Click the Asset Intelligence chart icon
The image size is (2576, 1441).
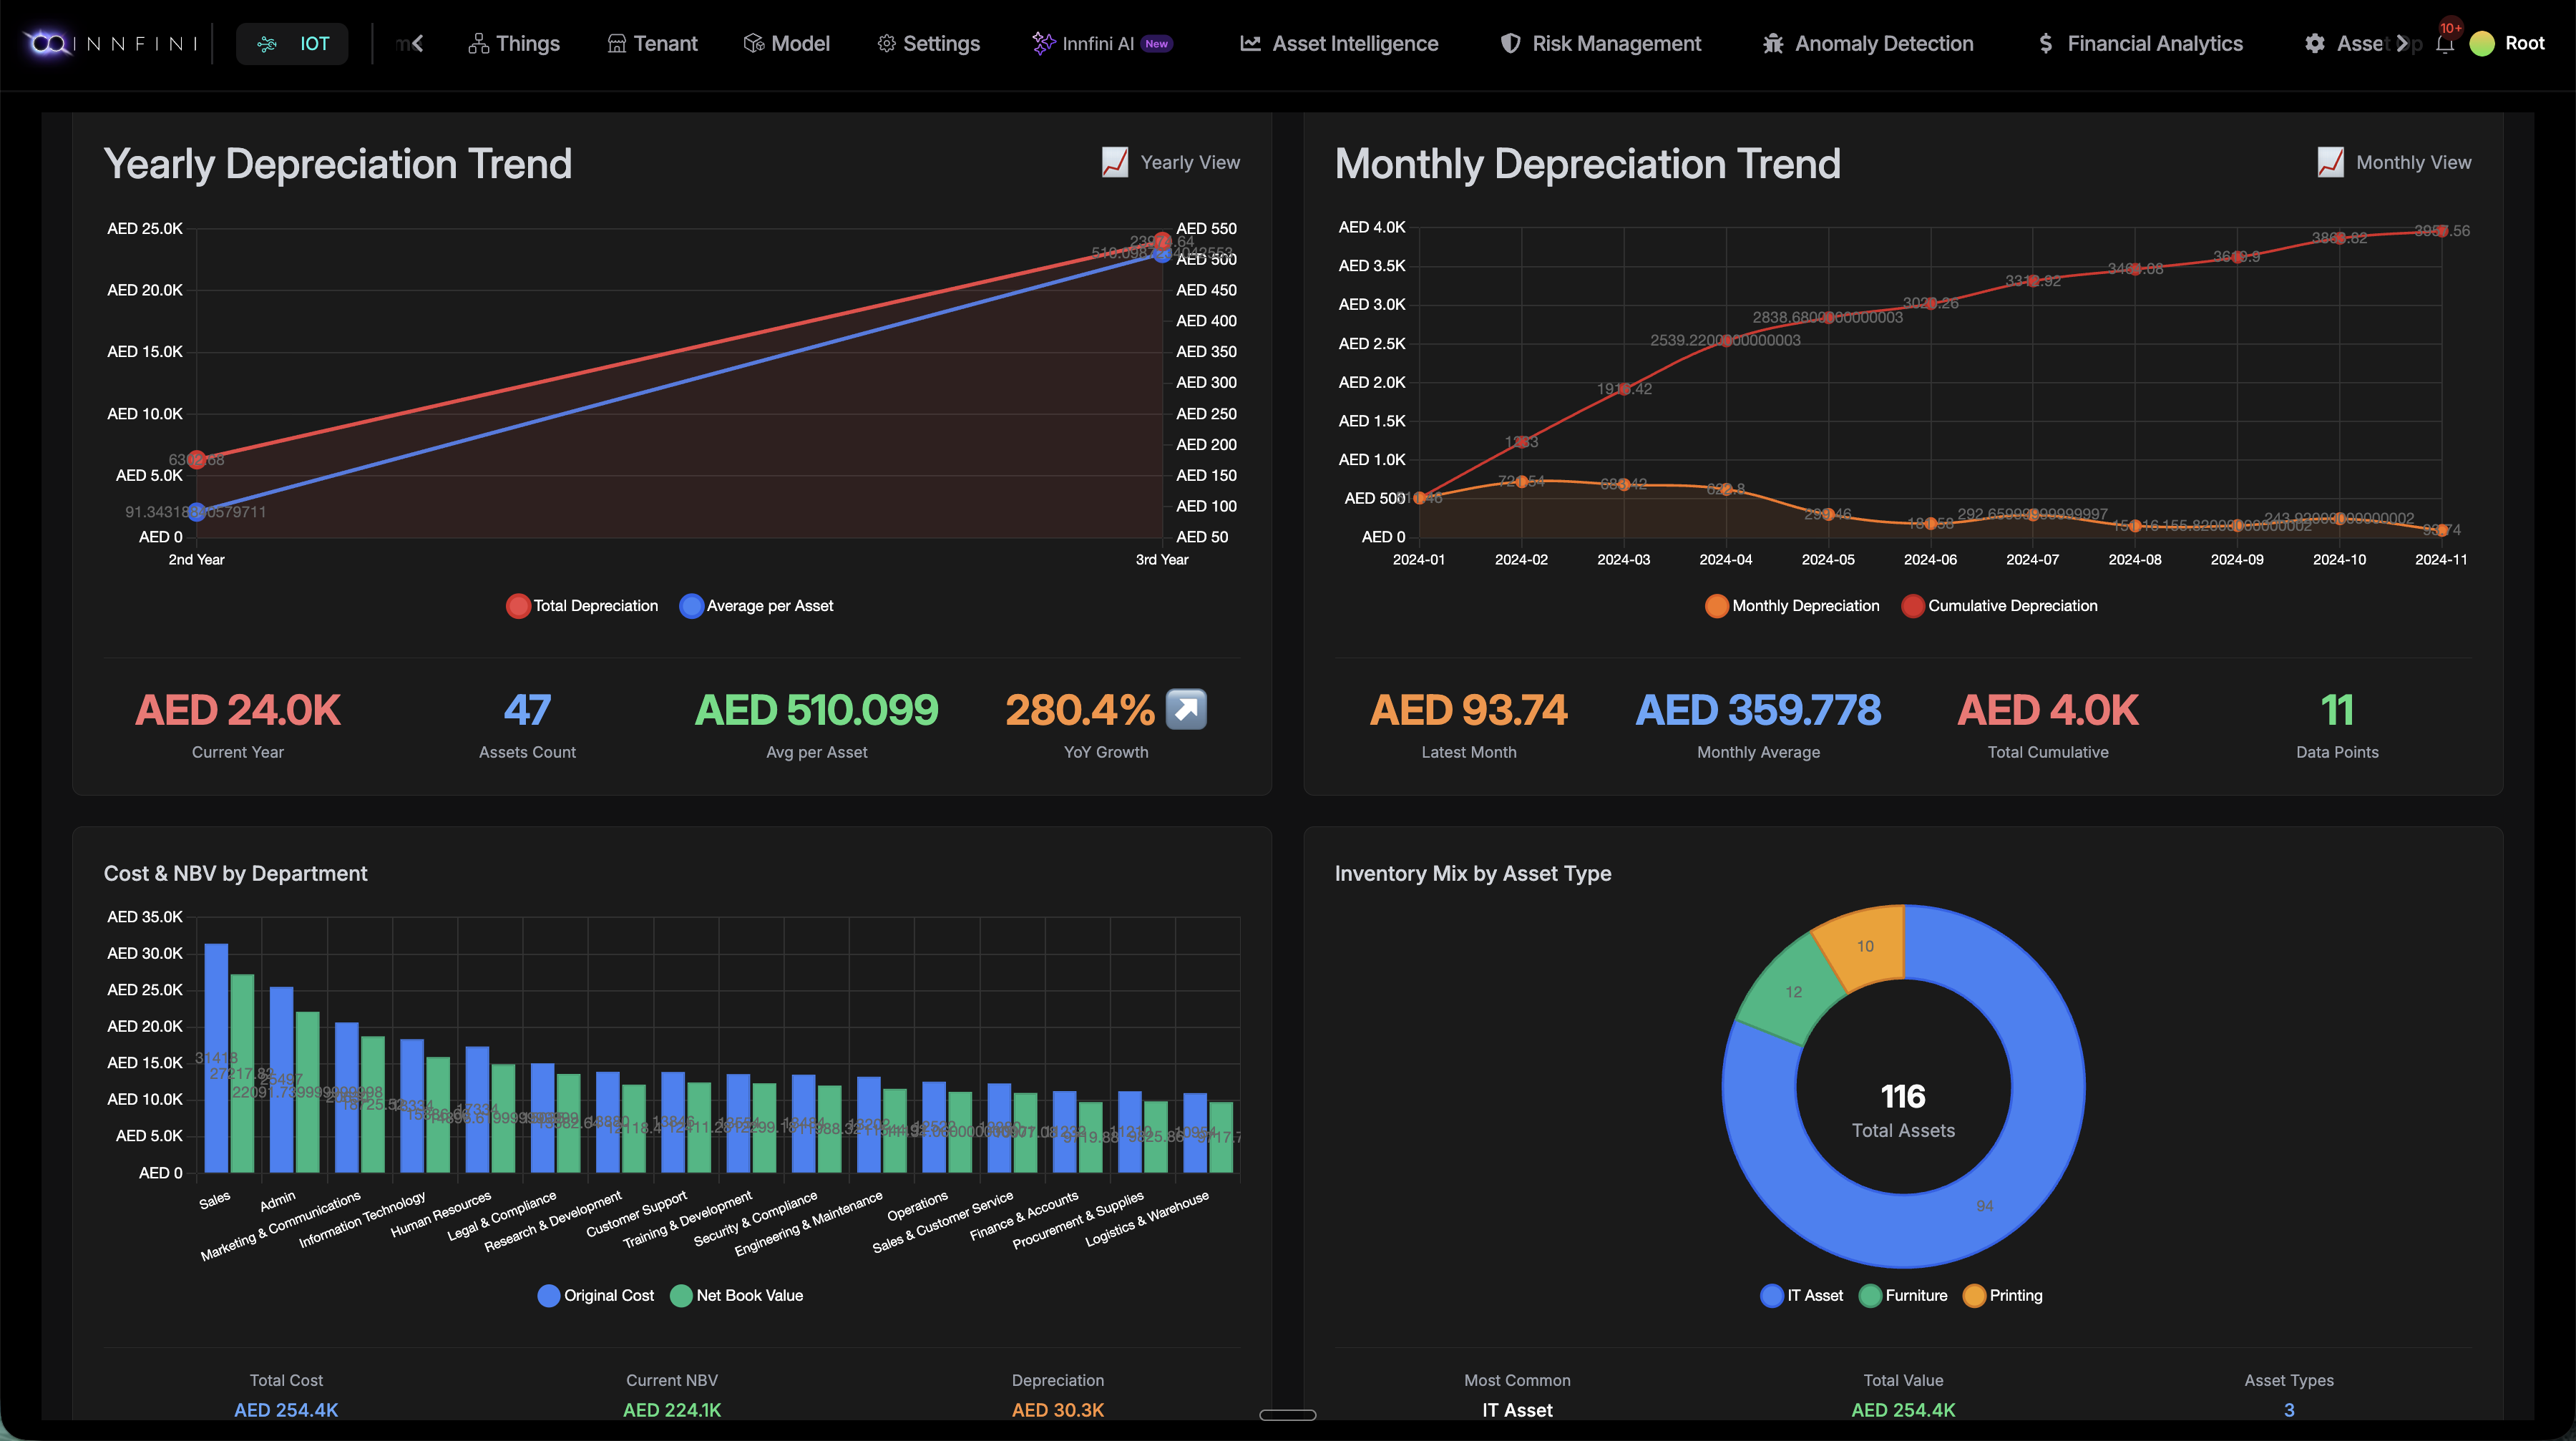[1250, 43]
